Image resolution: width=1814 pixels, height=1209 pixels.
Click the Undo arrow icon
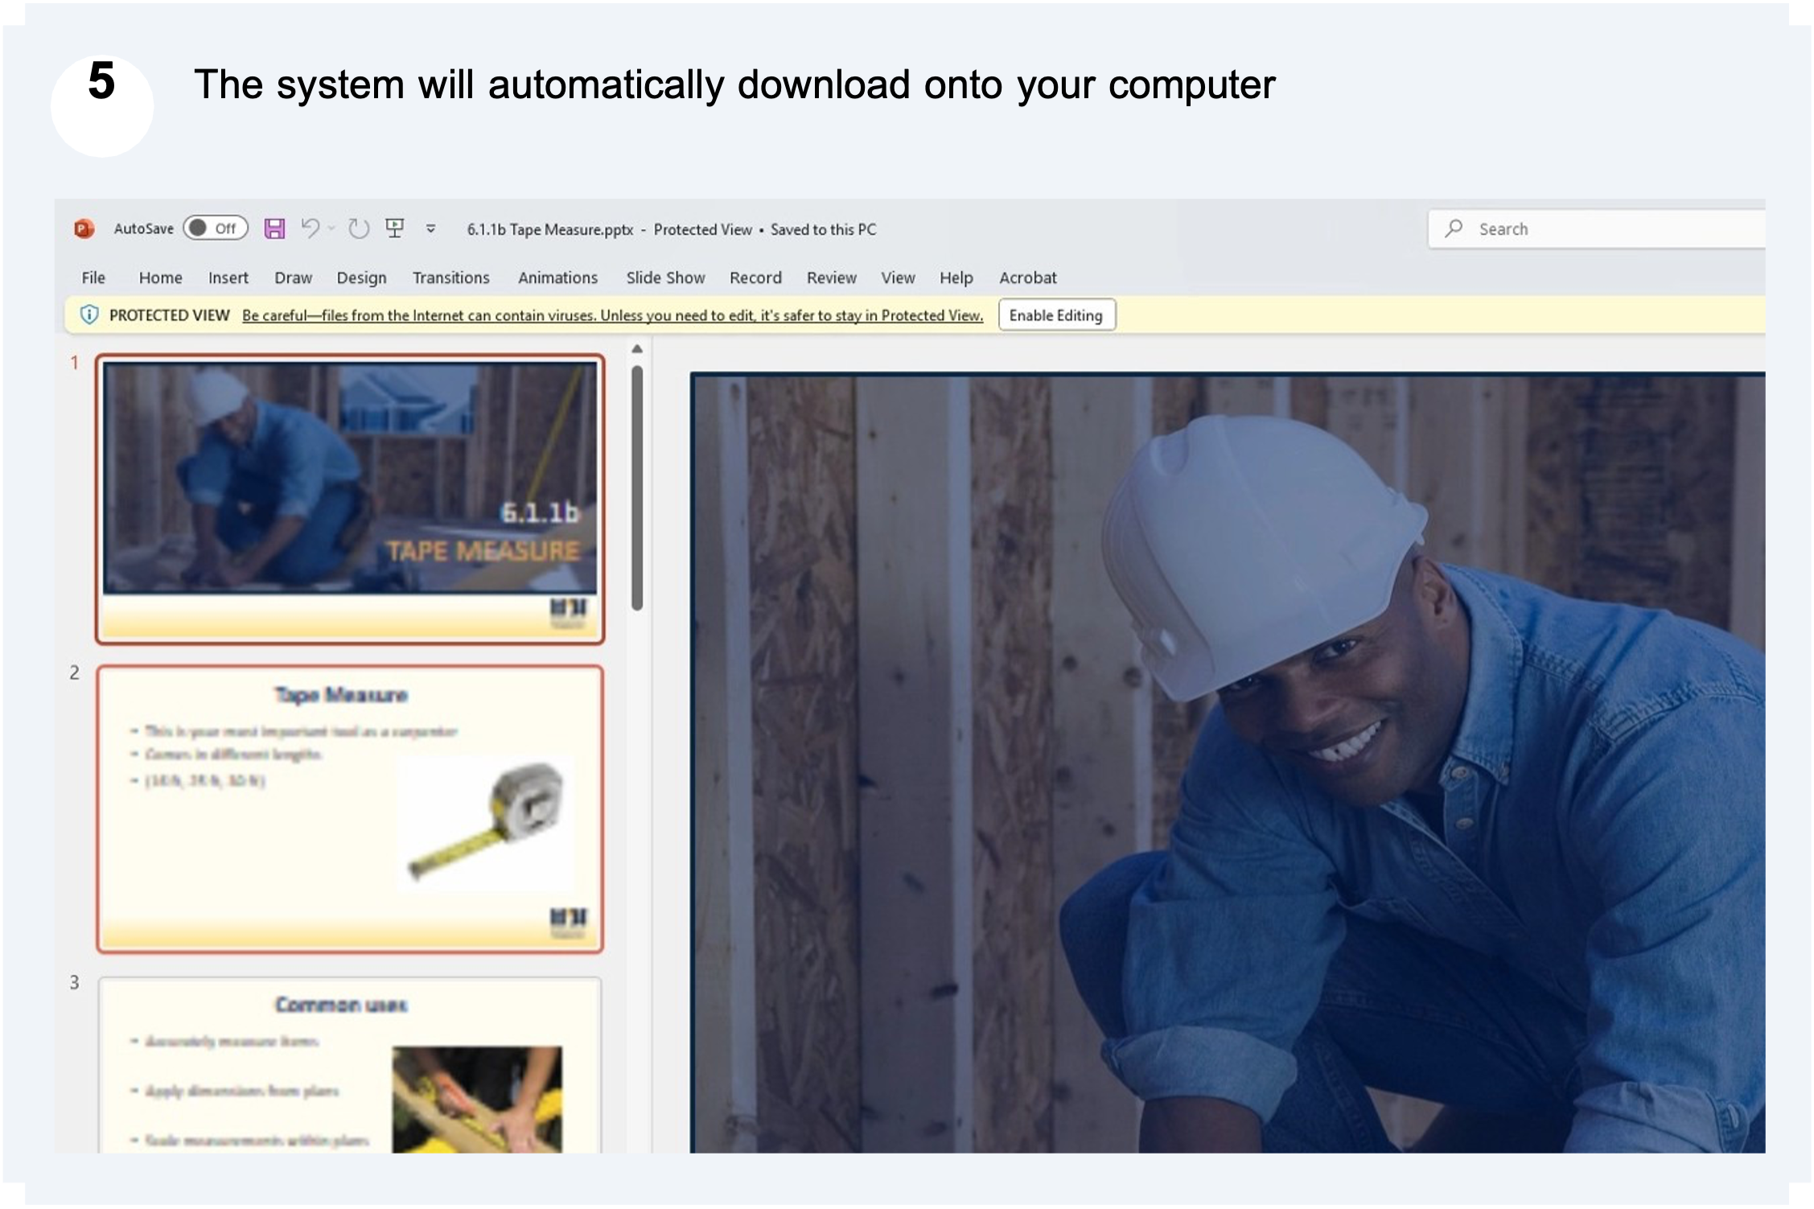click(310, 228)
